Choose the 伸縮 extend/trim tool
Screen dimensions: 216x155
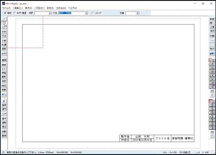coord(4,73)
